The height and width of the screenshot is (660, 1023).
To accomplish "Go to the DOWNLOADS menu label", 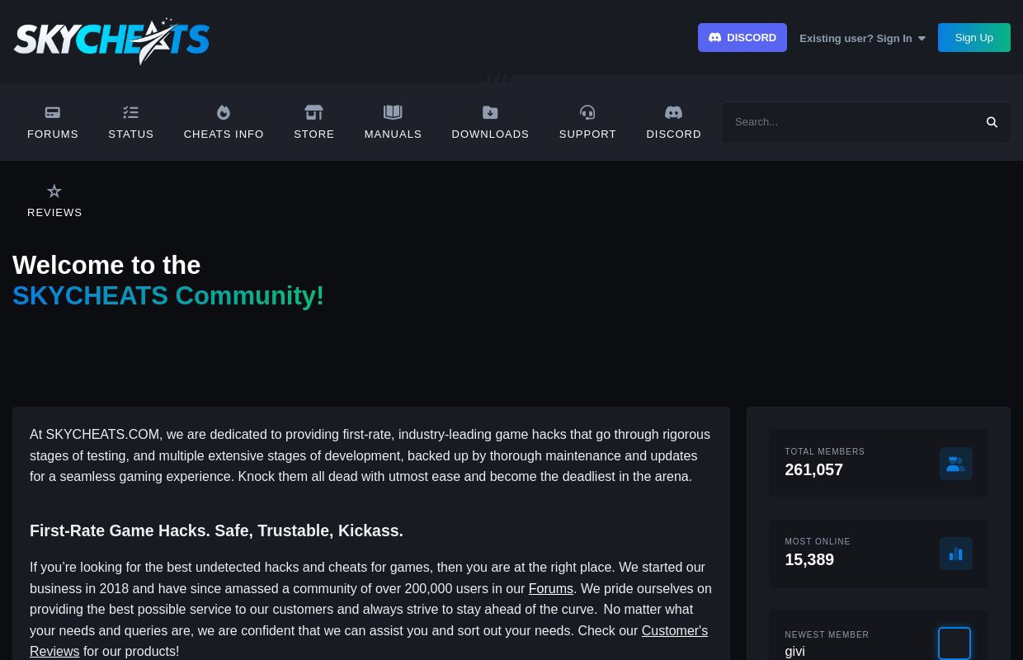I will (x=490, y=134).
